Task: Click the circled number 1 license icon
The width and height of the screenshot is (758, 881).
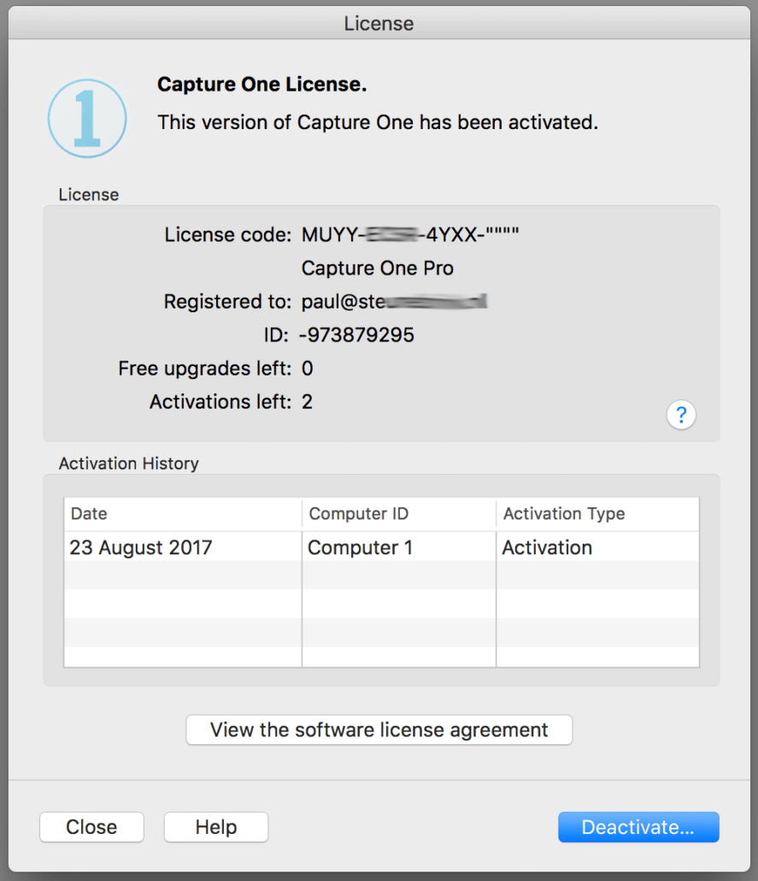Action: point(86,120)
